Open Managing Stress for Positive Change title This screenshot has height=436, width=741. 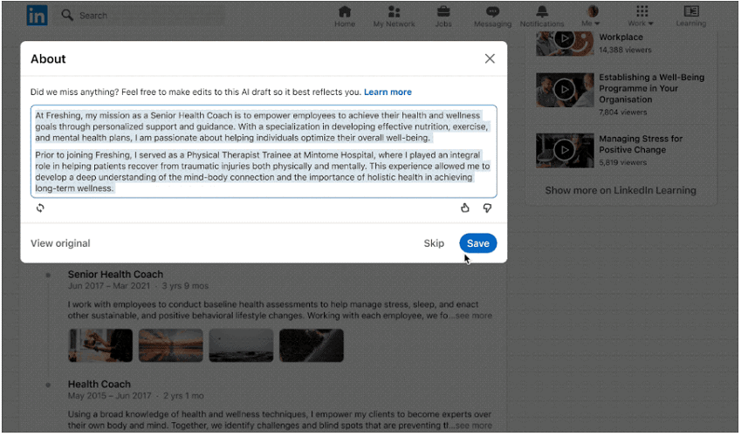pyautogui.click(x=641, y=144)
